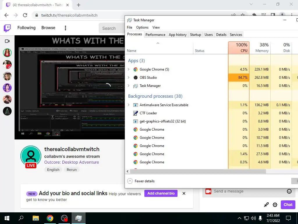Viewport: 298px width, 224px height.
Task: Switch to the Details tab
Action: (x=221, y=35)
